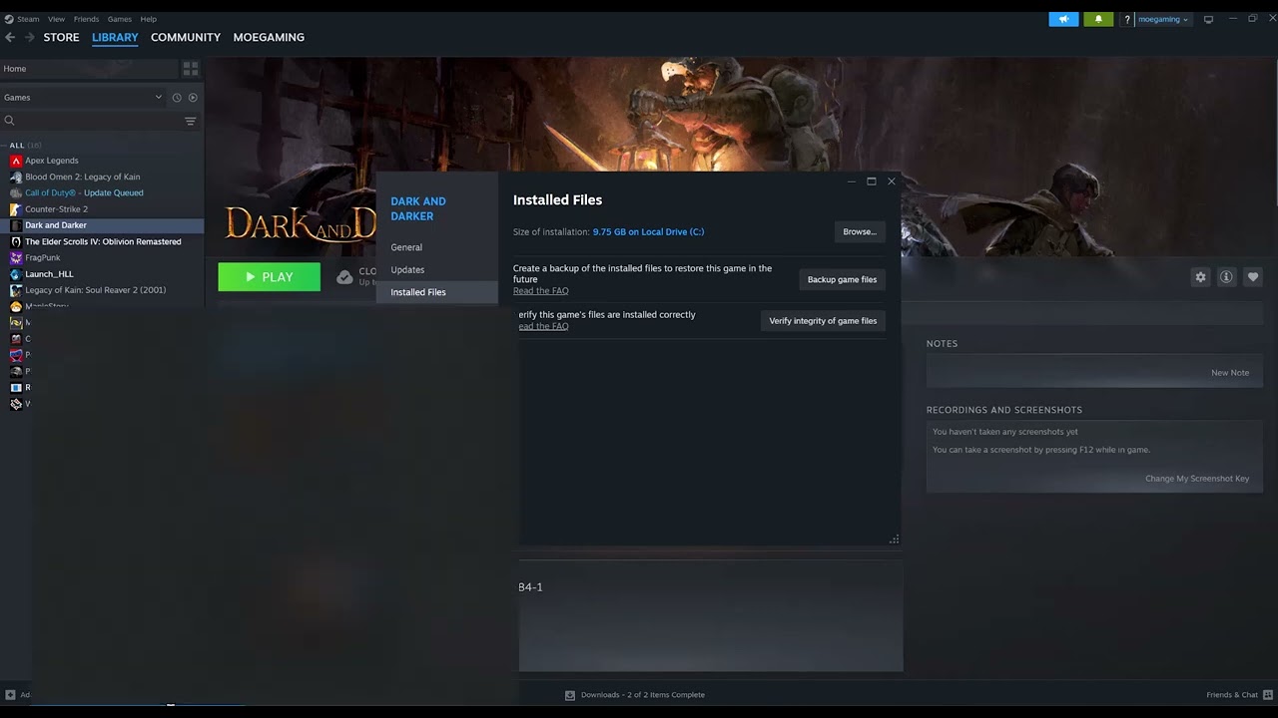This screenshot has width=1278, height=718.
Task: Select Dark and Darker in the list
Action: pos(102,225)
